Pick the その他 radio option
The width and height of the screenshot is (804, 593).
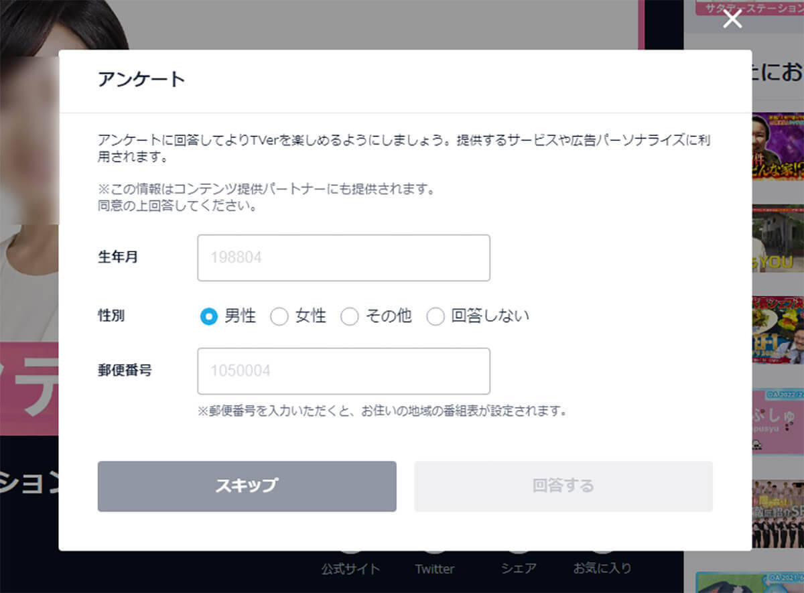(349, 316)
